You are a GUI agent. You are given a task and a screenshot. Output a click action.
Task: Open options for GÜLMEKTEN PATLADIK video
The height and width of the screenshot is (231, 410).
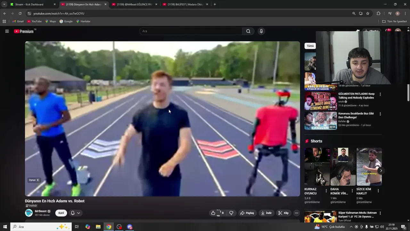tap(380, 94)
